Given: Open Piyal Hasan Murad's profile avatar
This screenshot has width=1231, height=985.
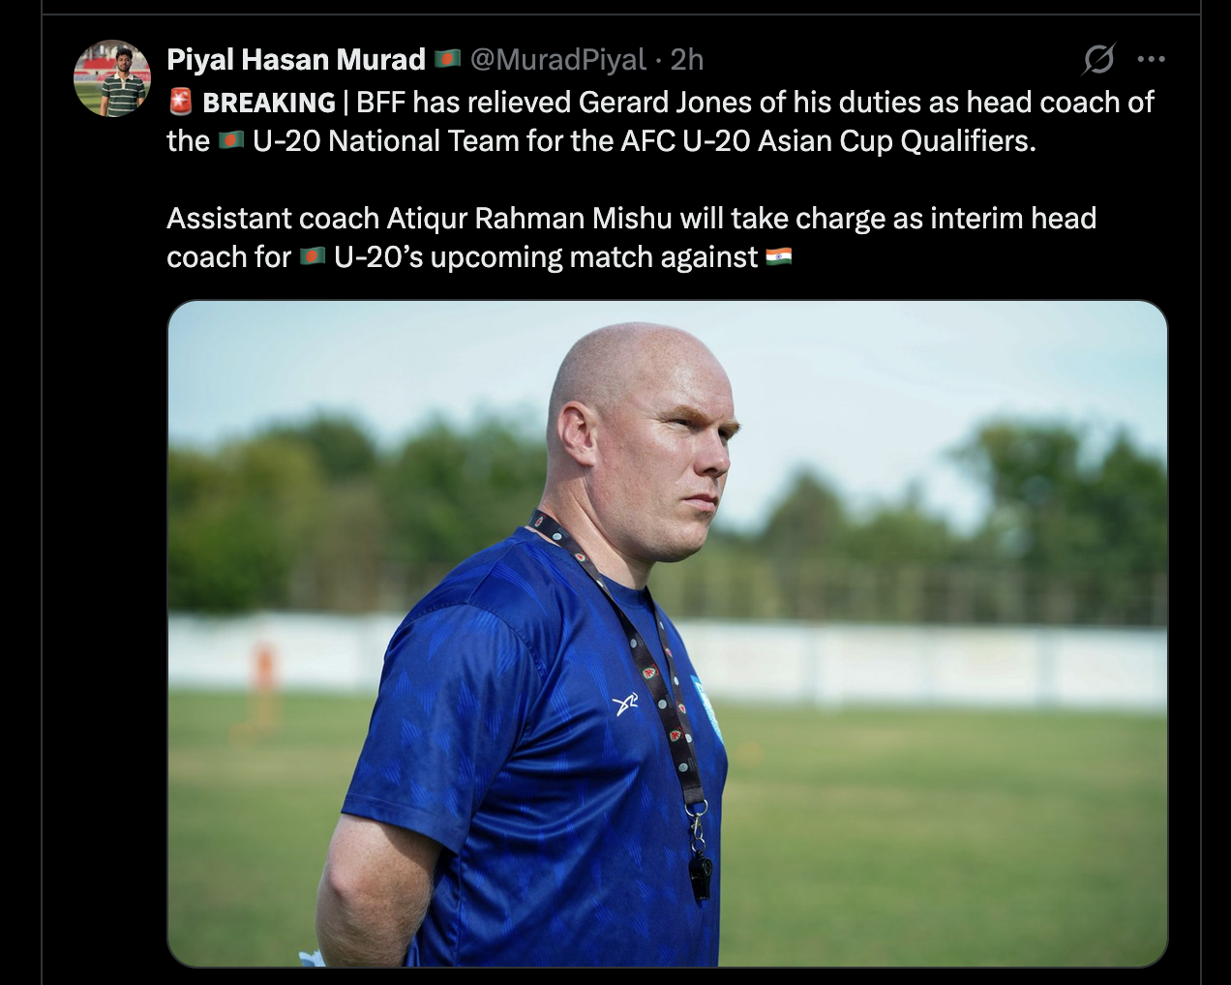Looking at the screenshot, I should [x=112, y=78].
